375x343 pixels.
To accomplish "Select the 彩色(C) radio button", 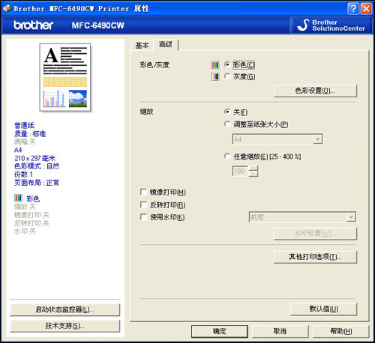I will (x=227, y=64).
